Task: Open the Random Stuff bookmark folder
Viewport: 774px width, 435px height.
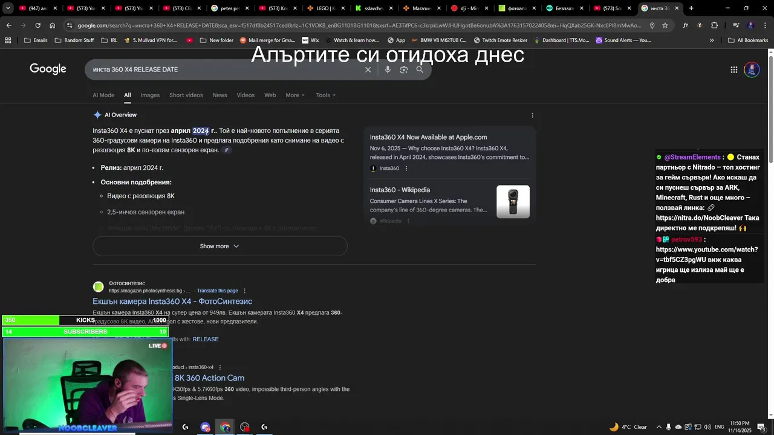Action: [x=74, y=40]
